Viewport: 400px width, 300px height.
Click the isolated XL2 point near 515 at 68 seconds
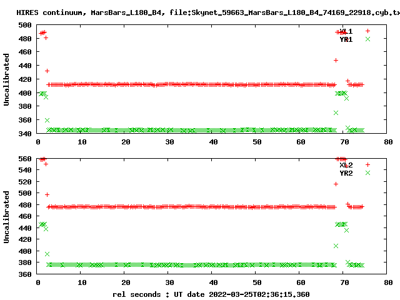(x=336, y=184)
